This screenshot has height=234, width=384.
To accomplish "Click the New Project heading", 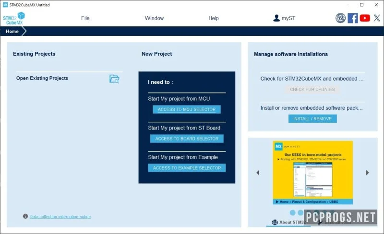I will pyautogui.click(x=157, y=54).
